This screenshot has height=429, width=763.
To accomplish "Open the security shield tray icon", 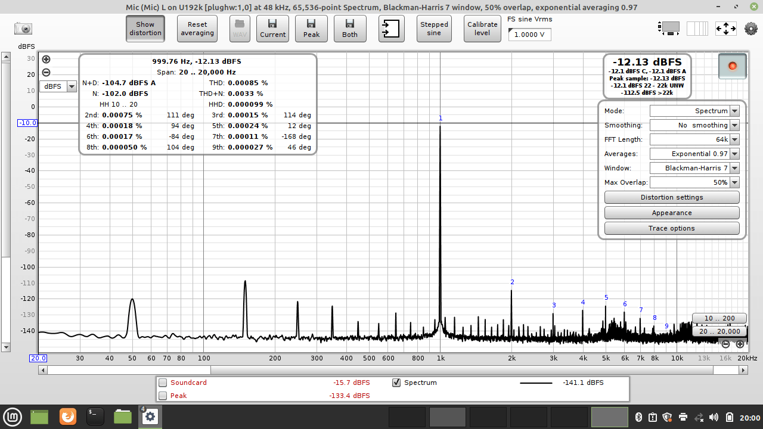I will click(668, 417).
